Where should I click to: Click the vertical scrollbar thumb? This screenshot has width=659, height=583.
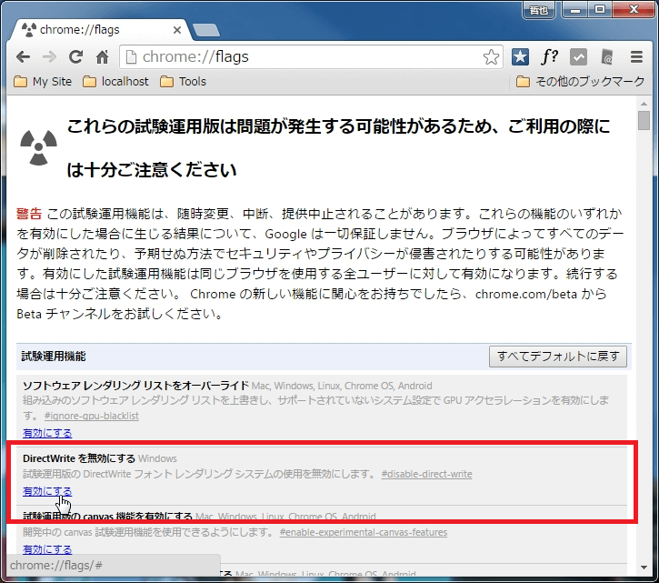click(x=644, y=121)
